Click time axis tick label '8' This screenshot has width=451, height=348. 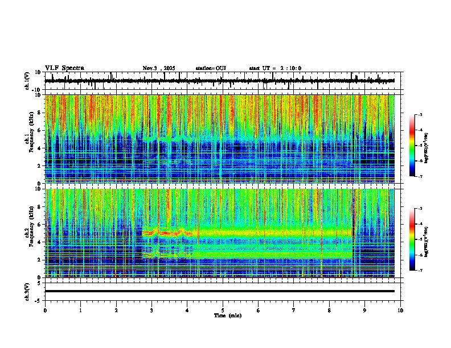(x=329, y=310)
